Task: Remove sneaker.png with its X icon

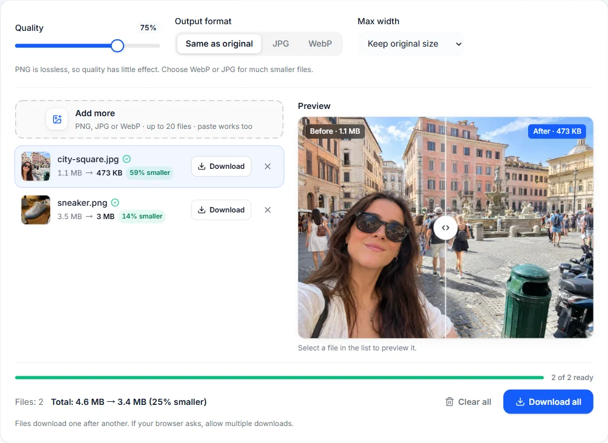Action: pos(267,210)
